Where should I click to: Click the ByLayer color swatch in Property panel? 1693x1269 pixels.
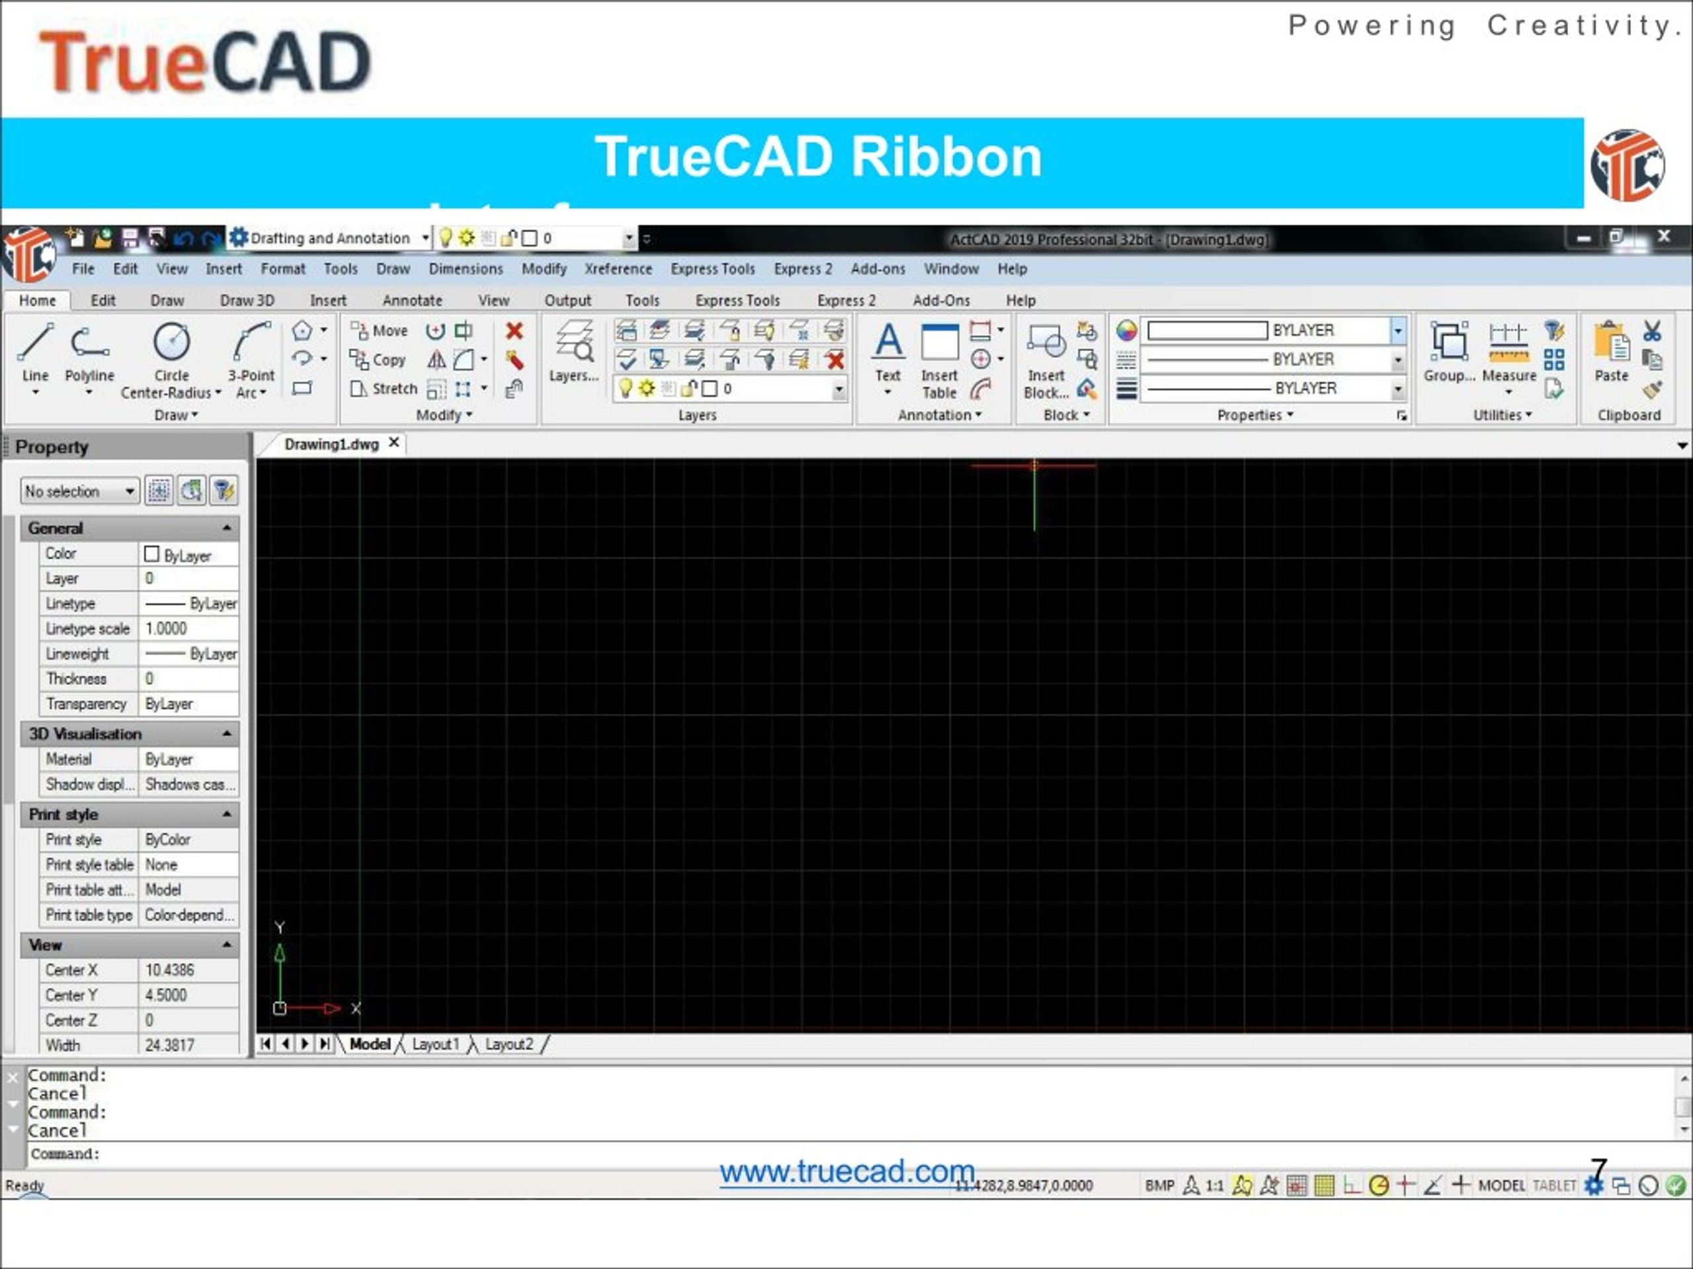[151, 554]
